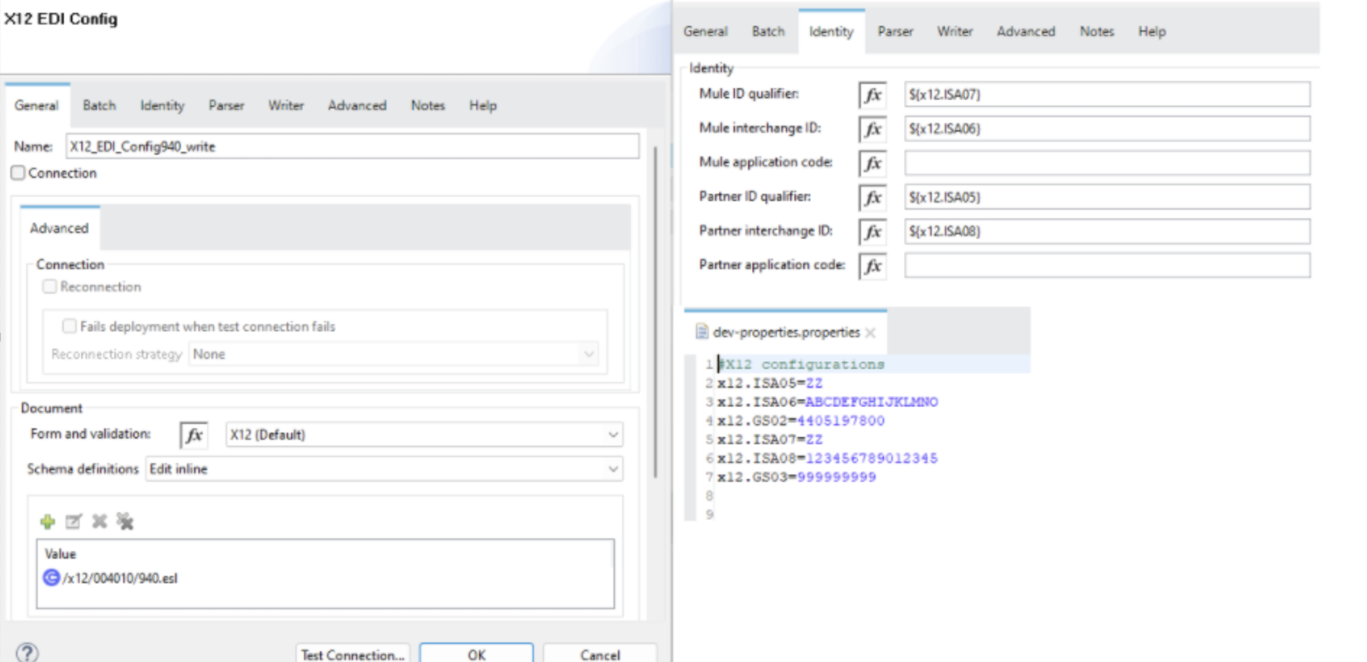Click the vertical scrollbar in the left dialog
Image resolution: width=1367 pixels, height=662 pixels.
(x=655, y=312)
